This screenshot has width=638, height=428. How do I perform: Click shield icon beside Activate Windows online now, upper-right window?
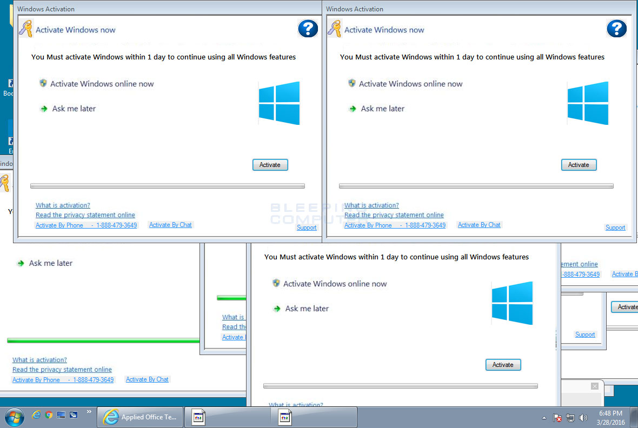click(x=352, y=83)
